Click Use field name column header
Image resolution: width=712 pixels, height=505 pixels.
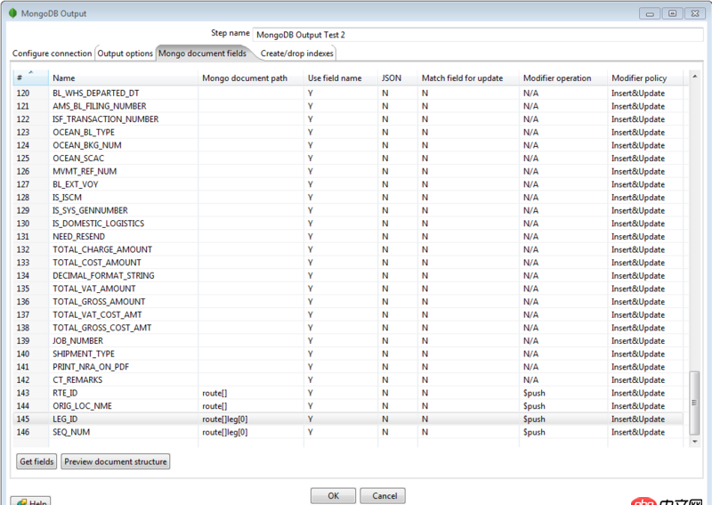341,77
